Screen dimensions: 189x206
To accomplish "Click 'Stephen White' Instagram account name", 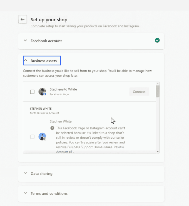I will pos(61,121).
